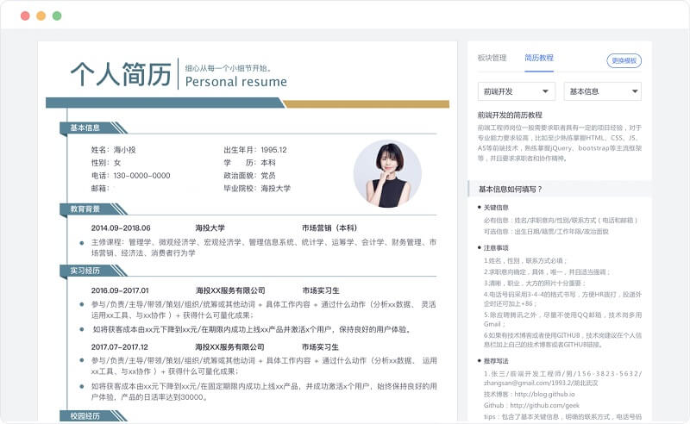This screenshot has width=690, height=424.
Task: Click the 个人简历 resume title
Action: (x=121, y=75)
